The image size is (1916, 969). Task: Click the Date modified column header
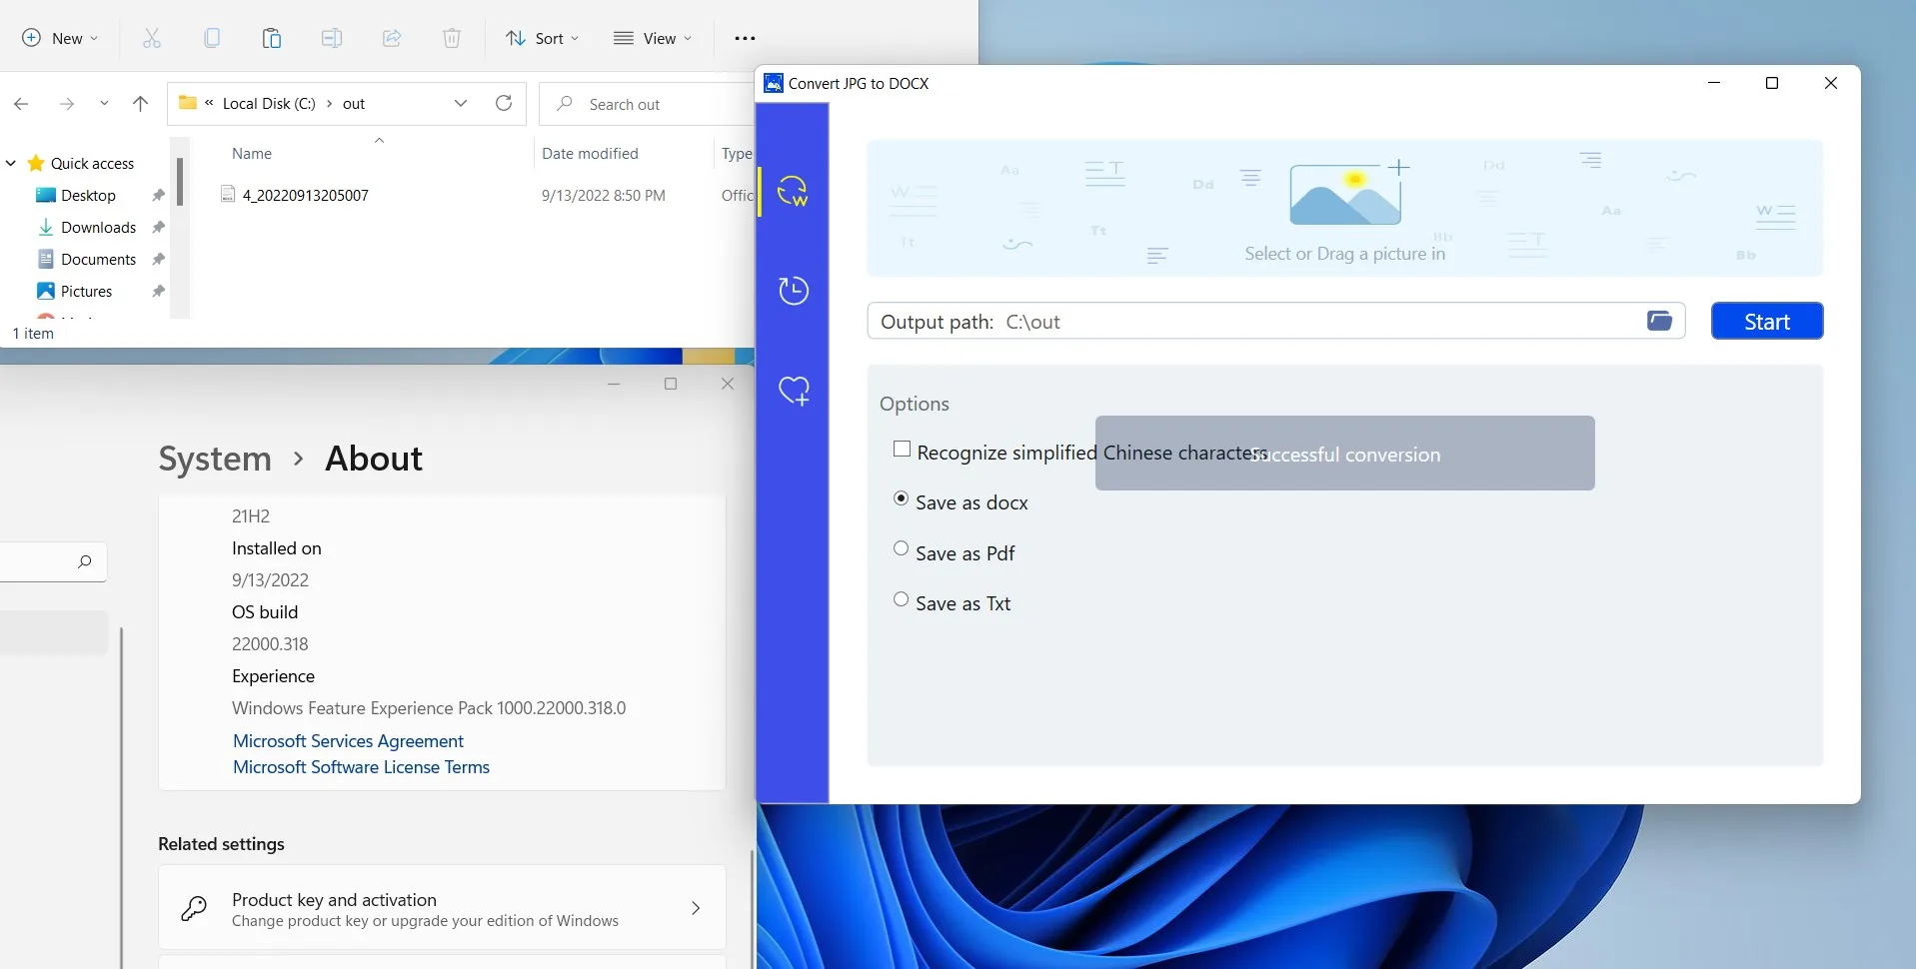coord(590,154)
